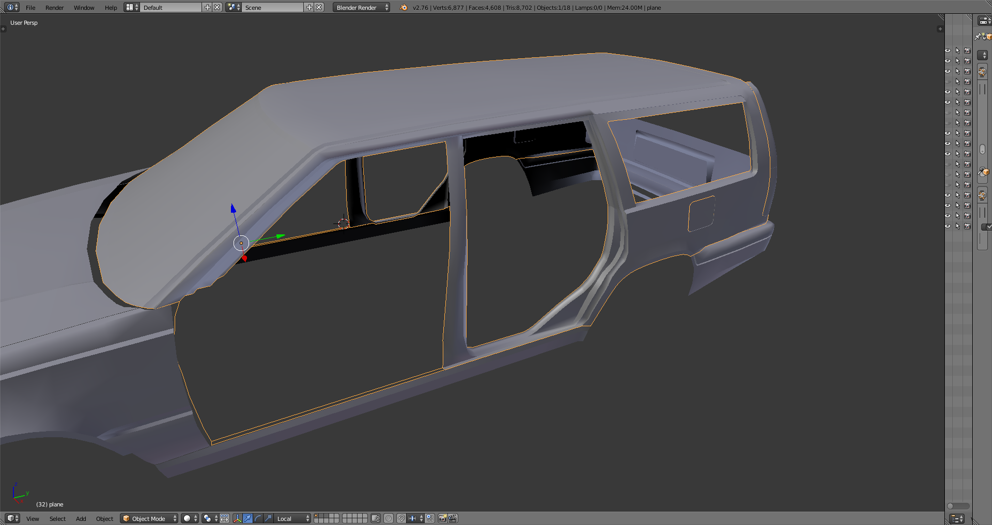Toggle snap magnet icon in header

coord(401,518)
